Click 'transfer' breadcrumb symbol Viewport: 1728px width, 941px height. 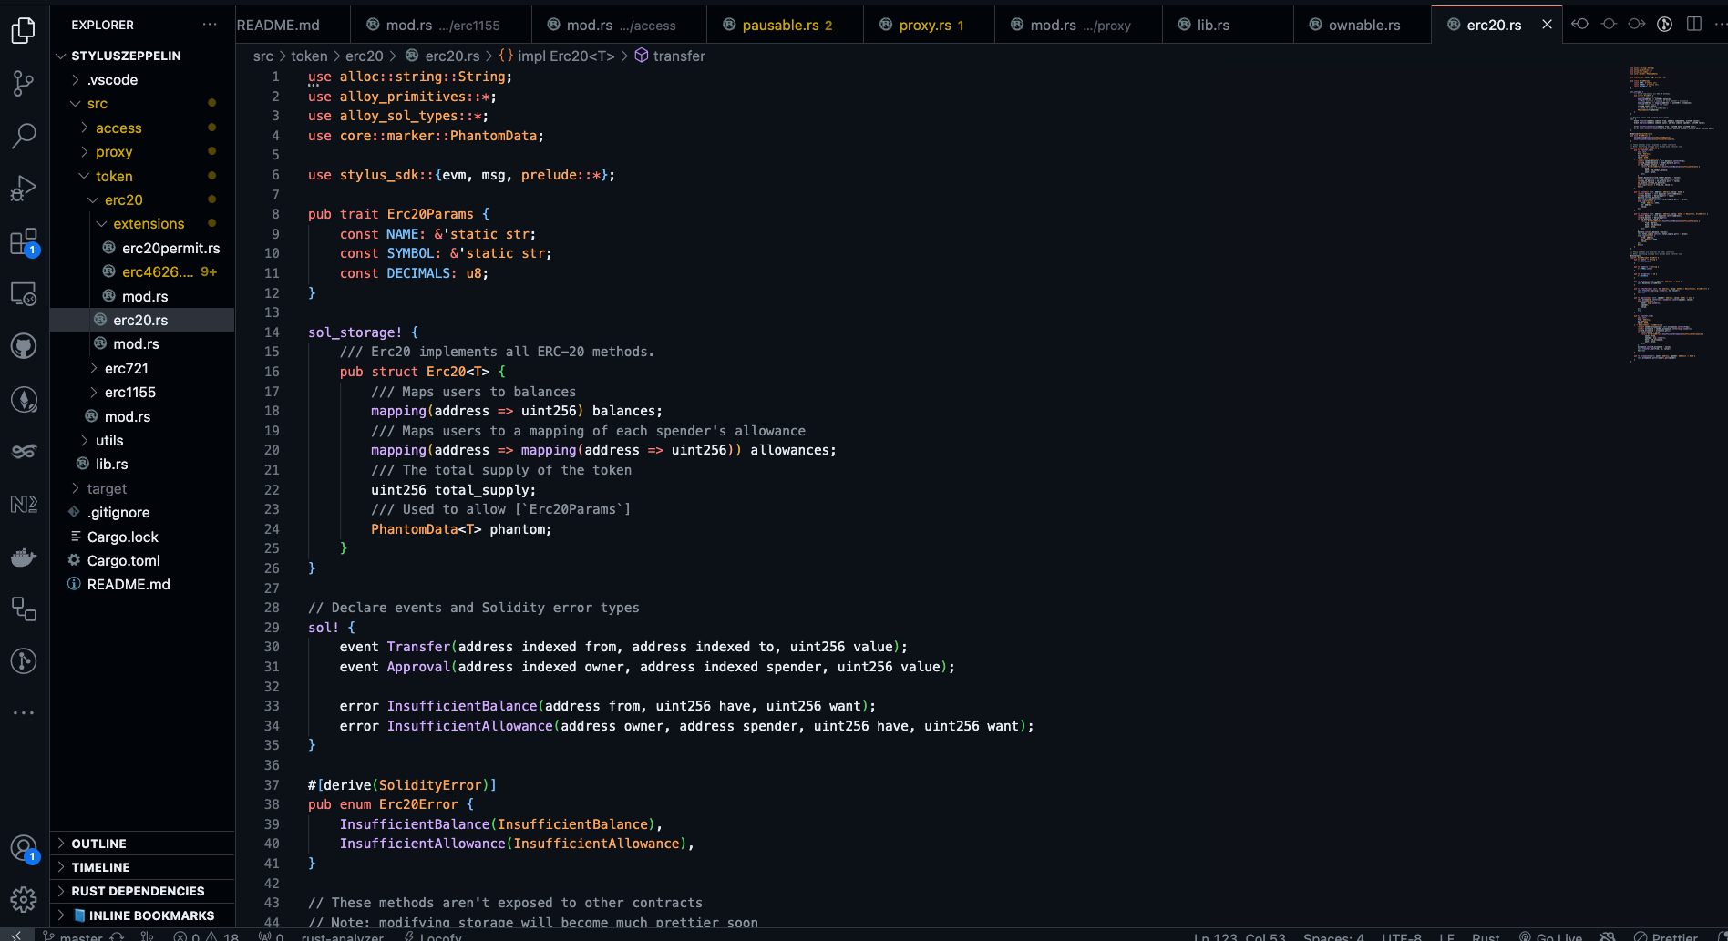670,56
